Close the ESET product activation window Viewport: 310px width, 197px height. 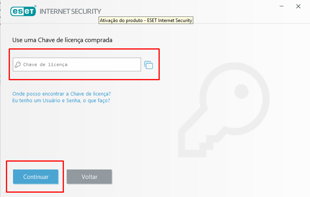coord(298,6)
